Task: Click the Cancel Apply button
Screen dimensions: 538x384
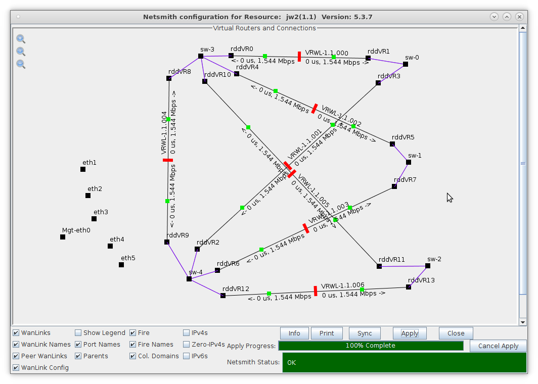Action: [x=498, y=346]
